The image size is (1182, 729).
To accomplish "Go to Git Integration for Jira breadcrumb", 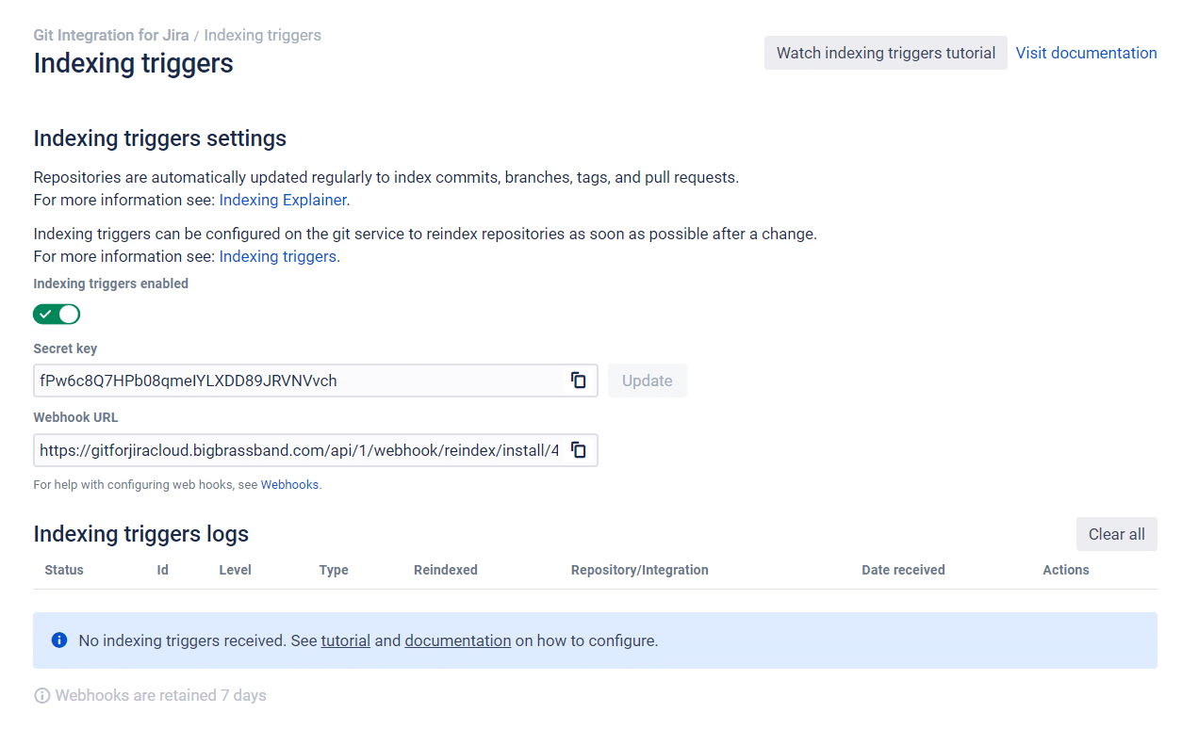I will [x=111, y=35].
